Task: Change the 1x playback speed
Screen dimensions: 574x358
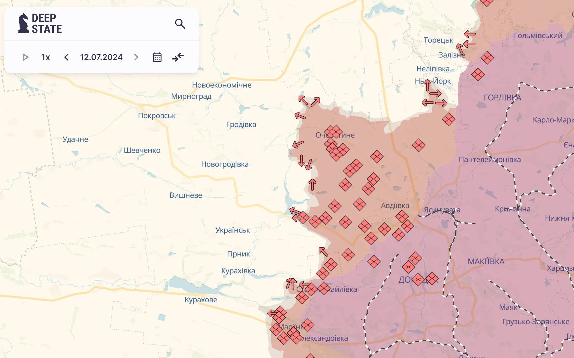Action: coord(45,57)
